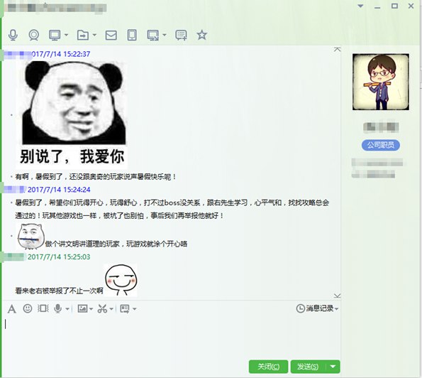The image size is (422, 378).
Task: Click the mobile phone icon in toolbar
Action: tap(132, 35)
